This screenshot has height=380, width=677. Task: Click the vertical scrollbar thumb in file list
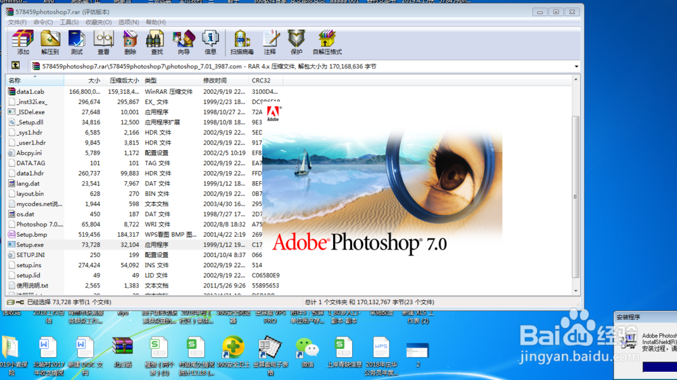(x=575, y=197)
